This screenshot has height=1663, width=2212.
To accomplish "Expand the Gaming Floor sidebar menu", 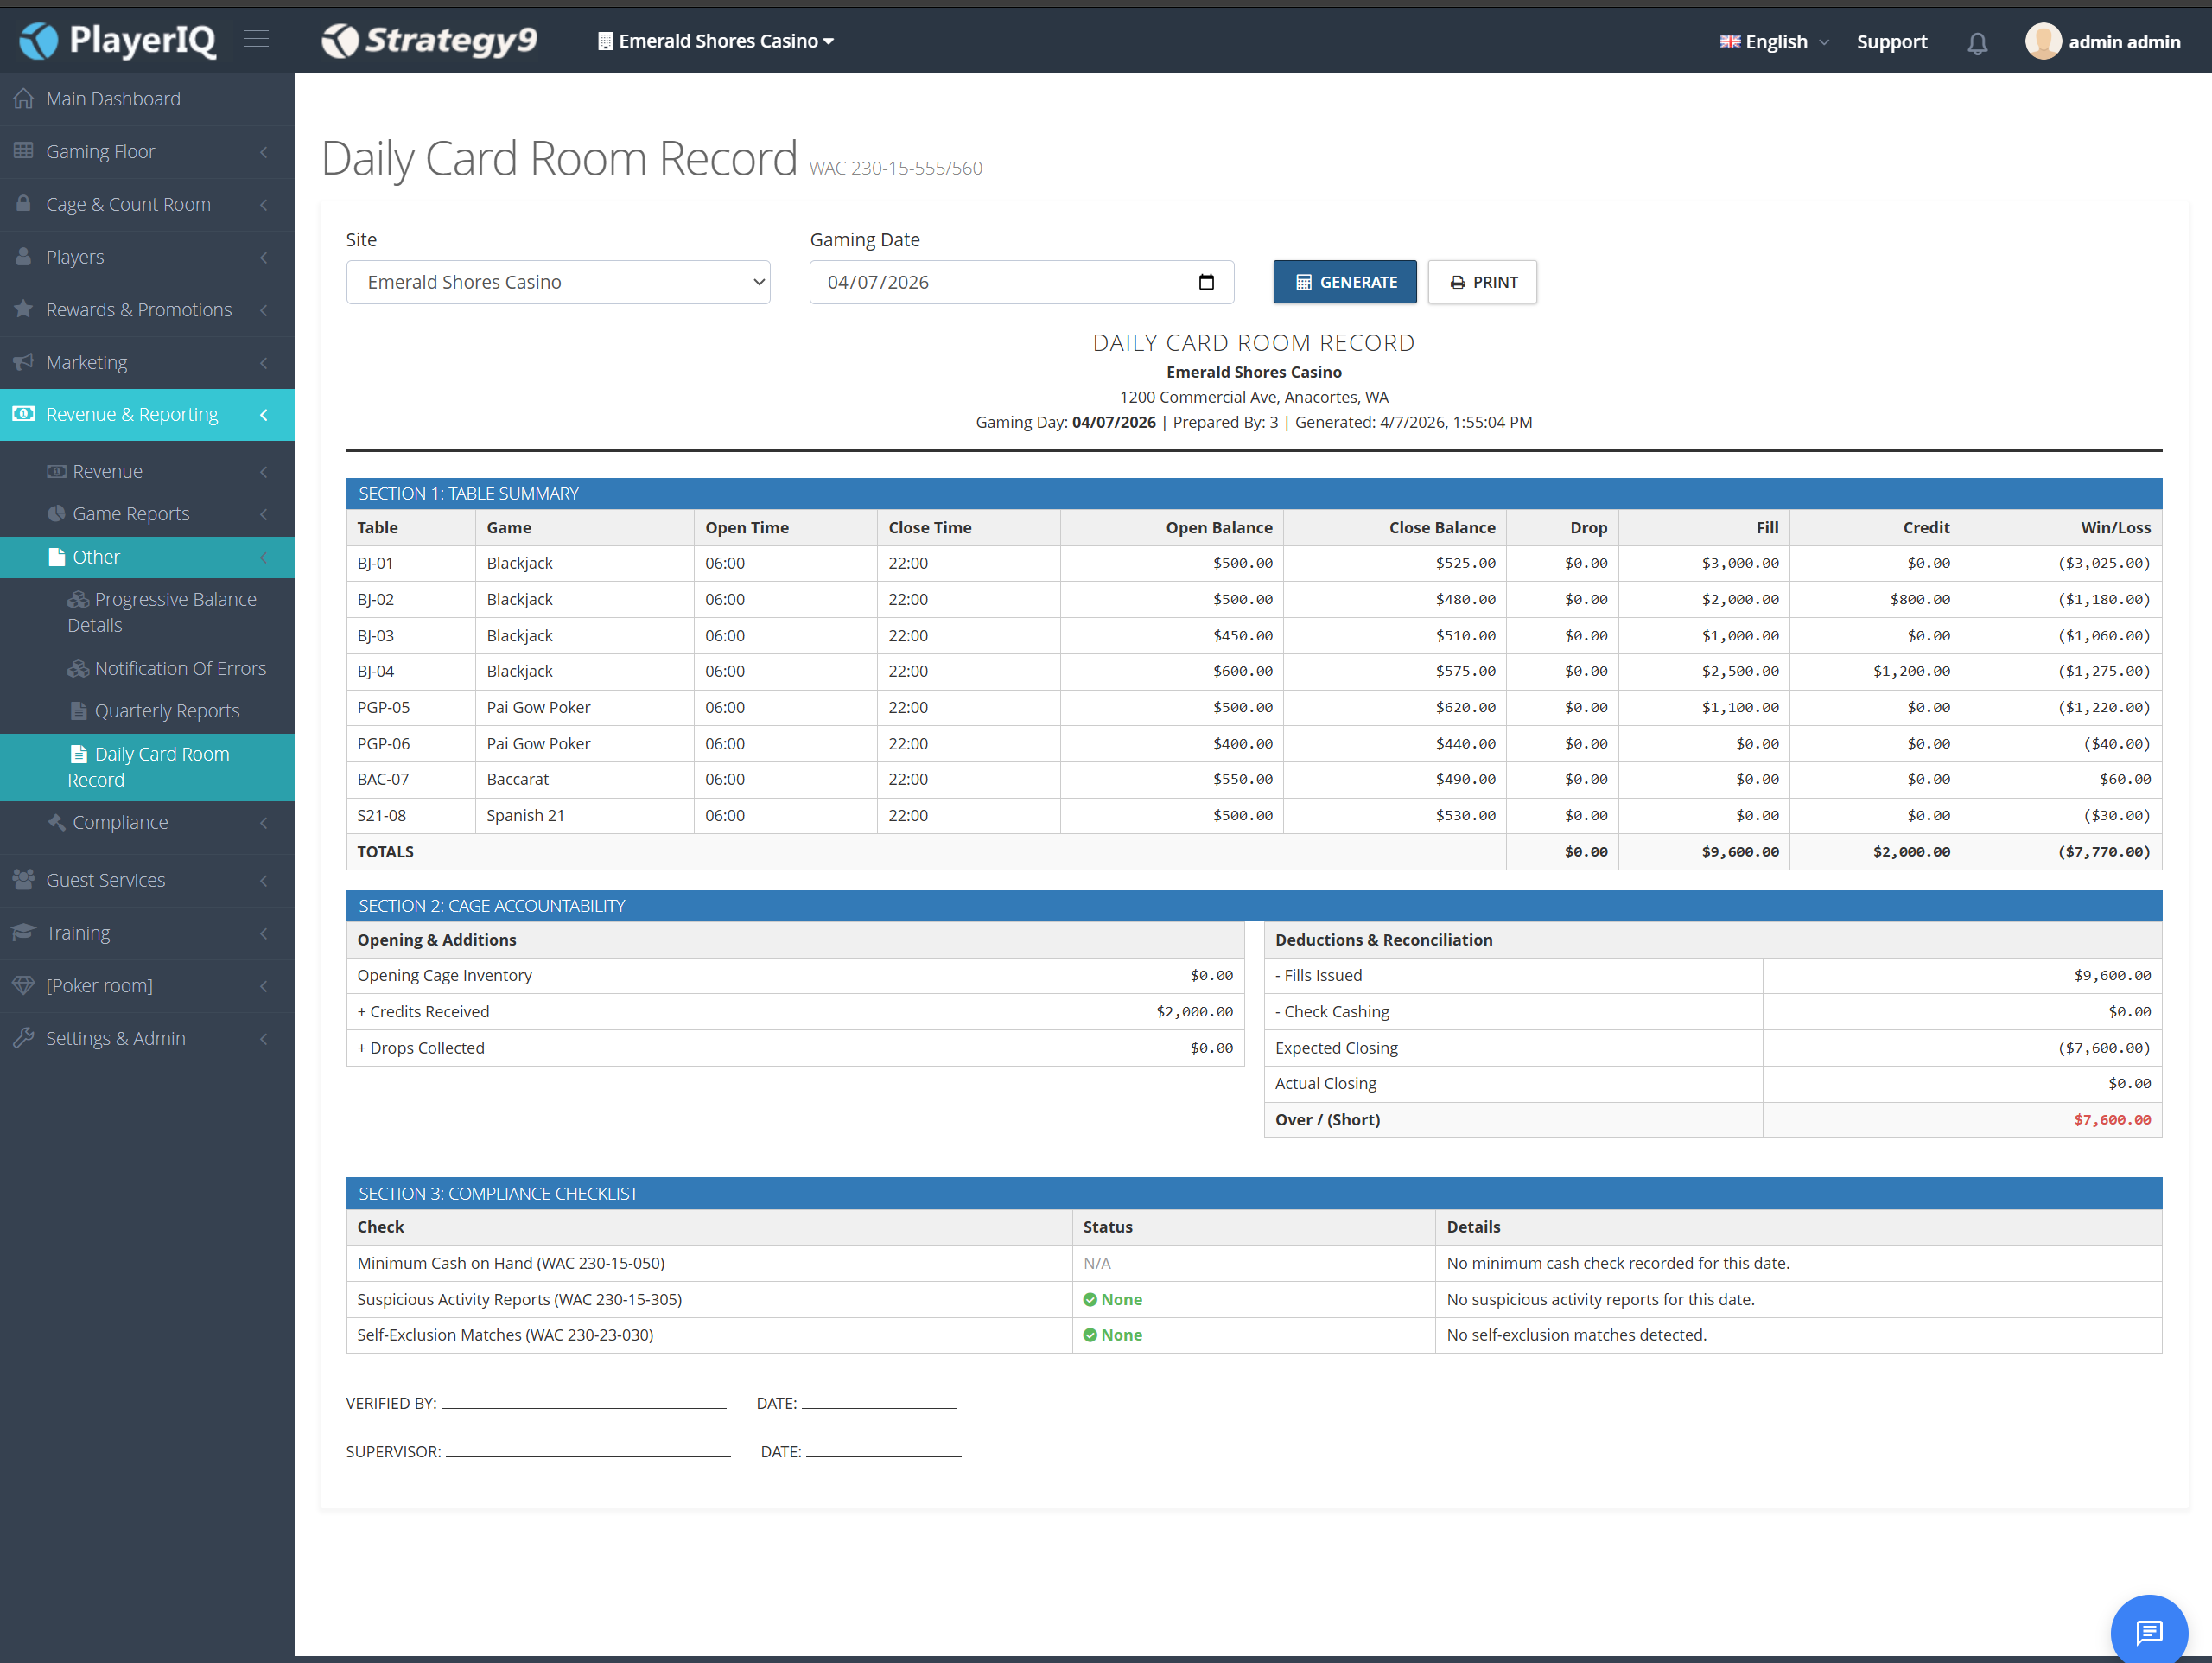I will [147, 152].
